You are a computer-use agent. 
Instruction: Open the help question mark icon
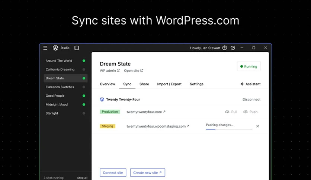tap(233, 48)
